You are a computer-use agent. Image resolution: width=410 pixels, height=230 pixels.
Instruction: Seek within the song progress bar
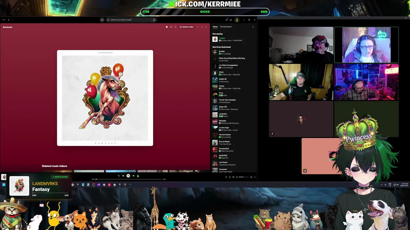(128, 179)
